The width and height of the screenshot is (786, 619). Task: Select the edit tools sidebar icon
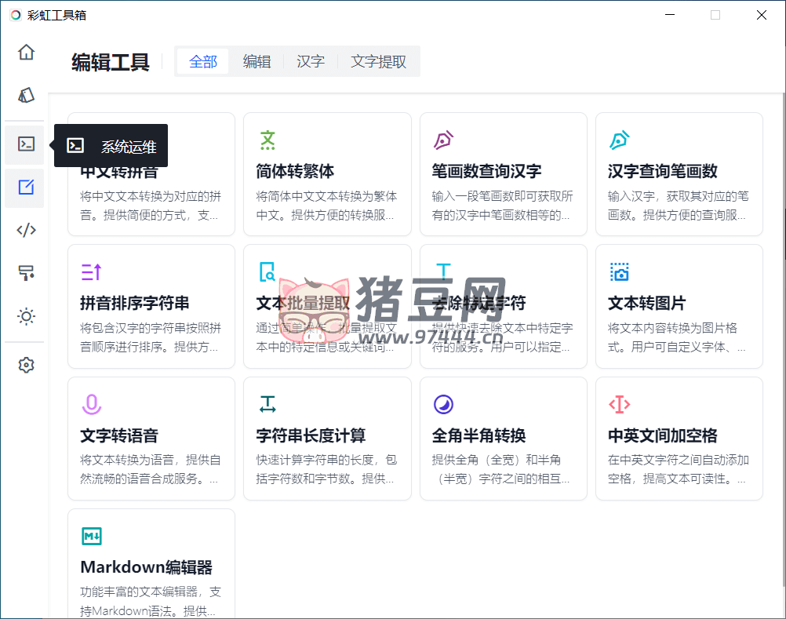(x=26, y=188)
